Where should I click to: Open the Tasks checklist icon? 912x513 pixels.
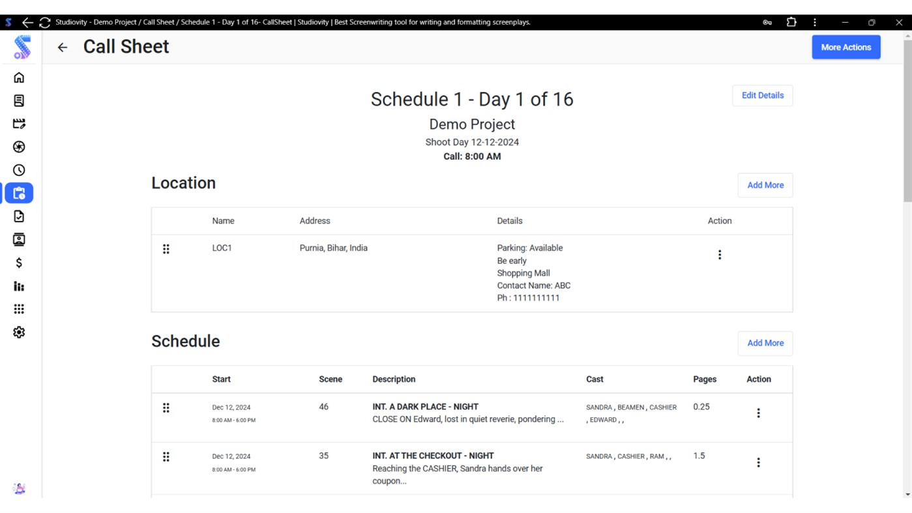click(x=19, y=216)
